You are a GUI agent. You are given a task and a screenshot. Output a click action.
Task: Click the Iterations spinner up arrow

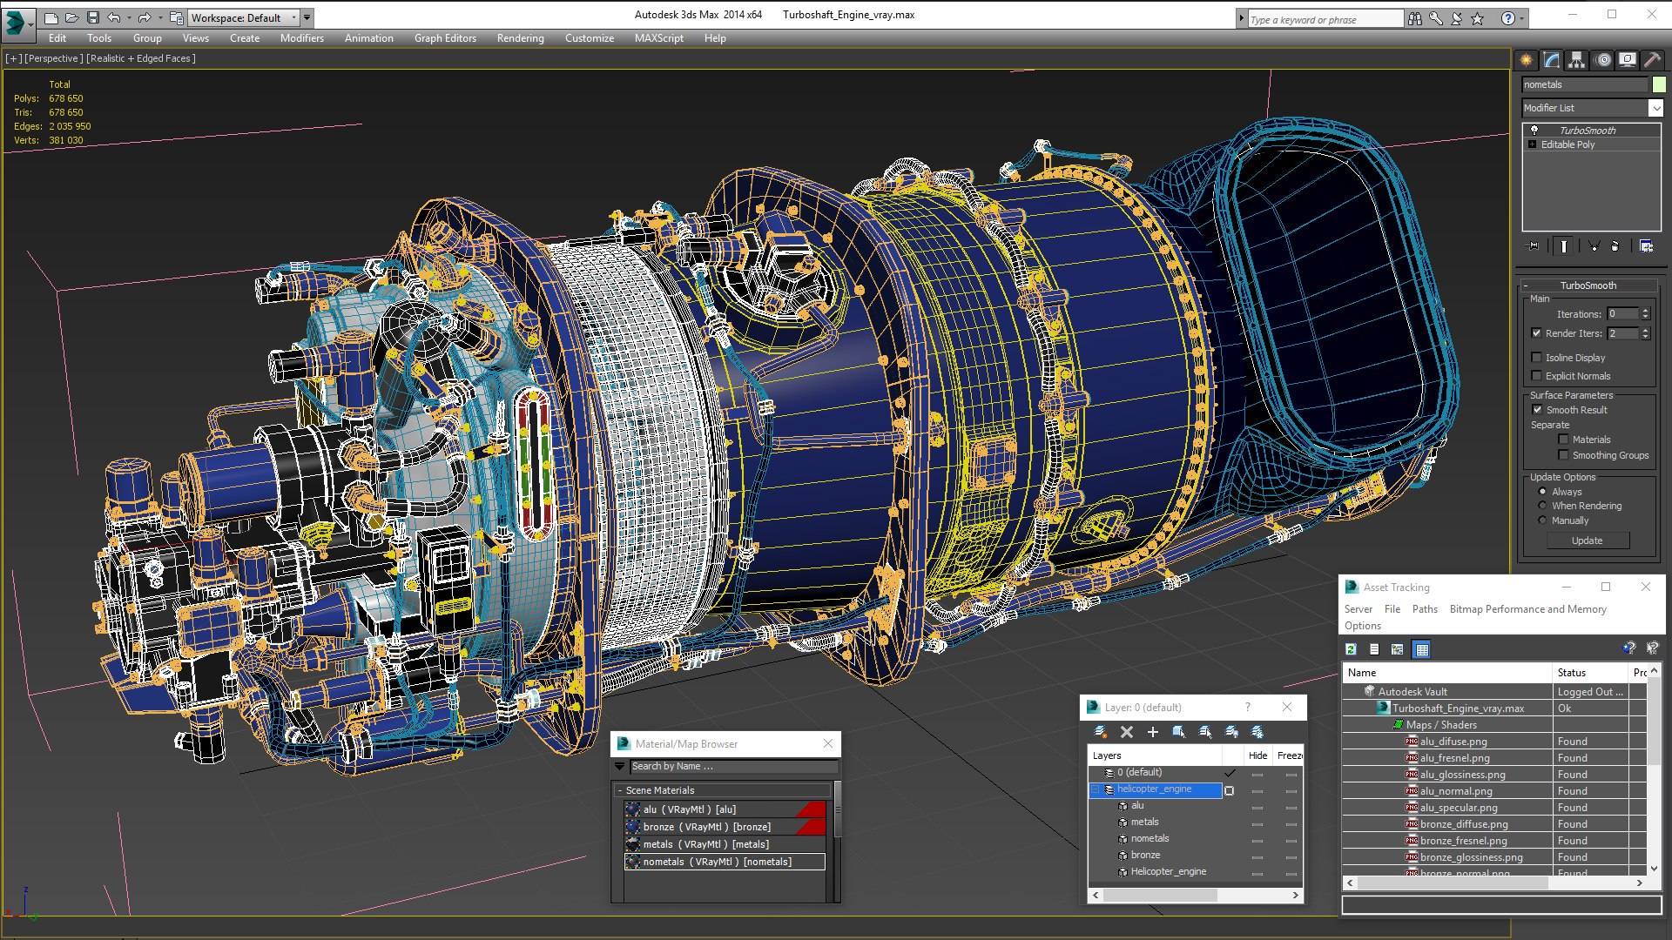(1645, 311)
